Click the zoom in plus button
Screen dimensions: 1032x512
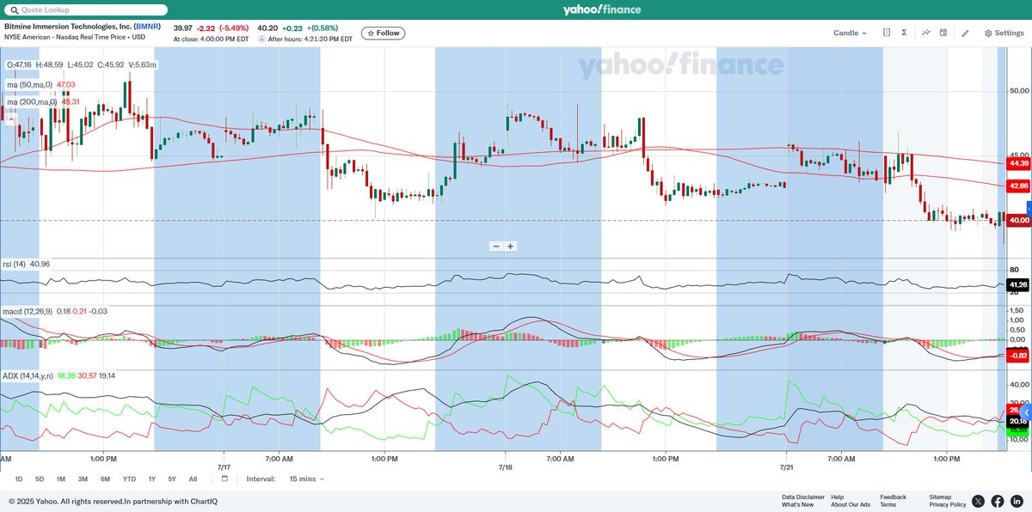click(x=510, y=247)
